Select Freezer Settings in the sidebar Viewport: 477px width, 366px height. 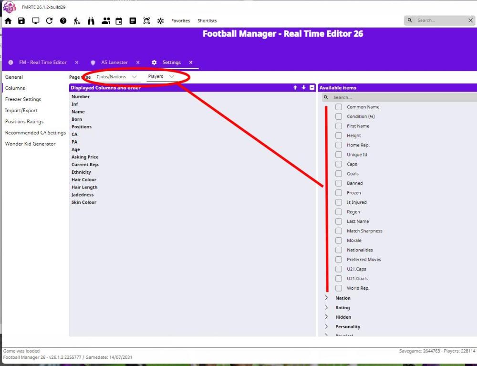click(x=23, y=99)
